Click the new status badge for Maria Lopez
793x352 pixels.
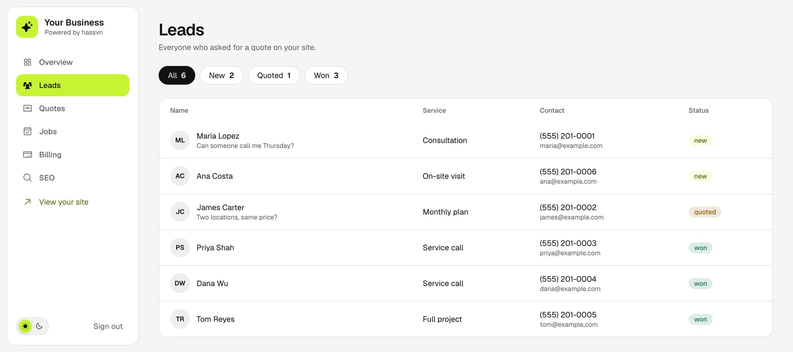tap(700, 141)
